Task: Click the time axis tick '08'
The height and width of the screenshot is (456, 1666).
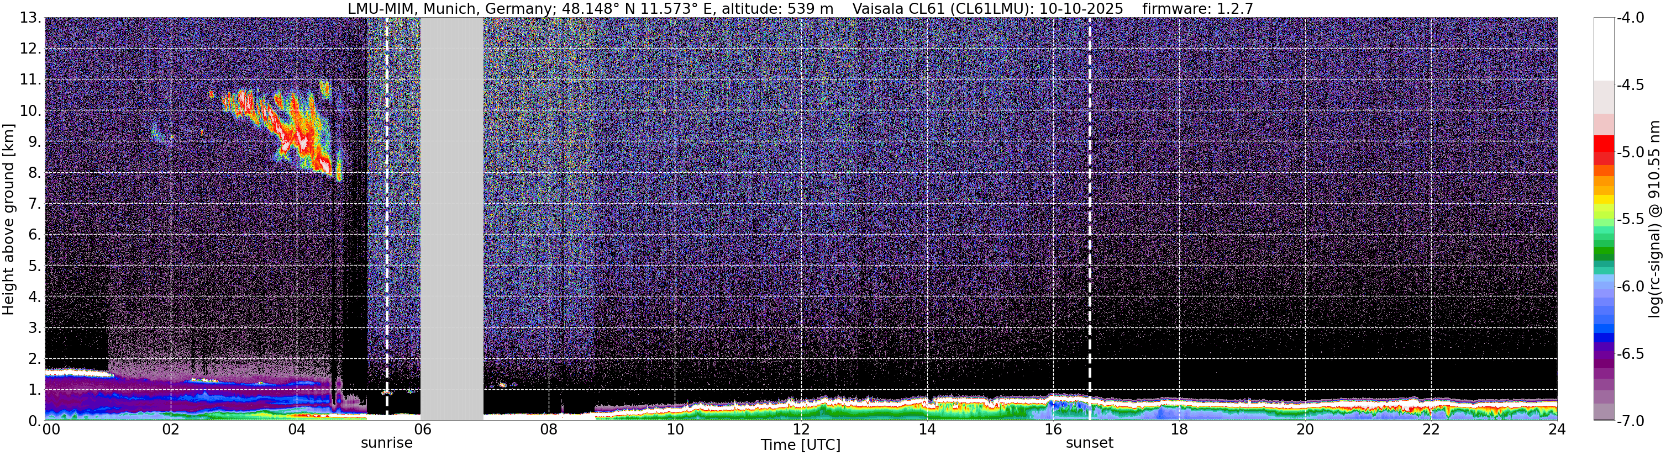Action: [549, 430]
